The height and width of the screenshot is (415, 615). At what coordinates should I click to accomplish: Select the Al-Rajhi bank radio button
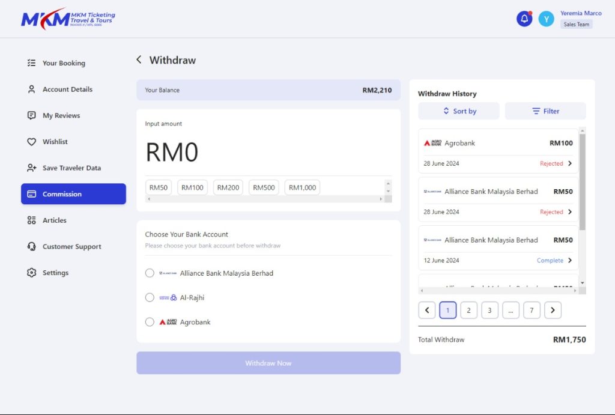pos(150,297)
